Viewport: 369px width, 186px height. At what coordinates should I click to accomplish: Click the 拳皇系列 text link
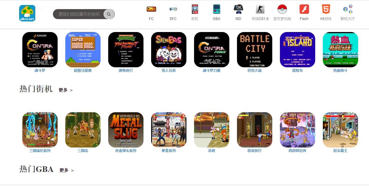tap(169, 151)
